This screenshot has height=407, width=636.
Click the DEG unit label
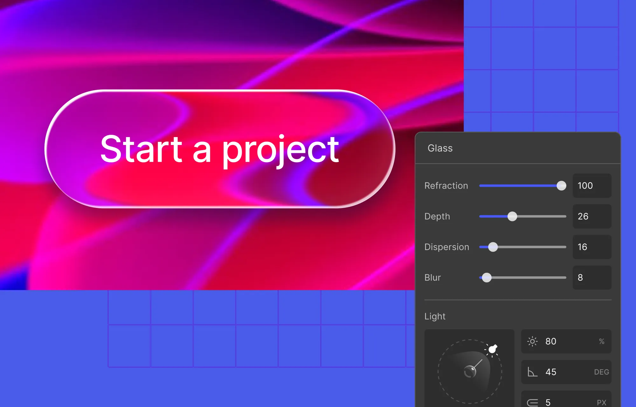[601, 372]
